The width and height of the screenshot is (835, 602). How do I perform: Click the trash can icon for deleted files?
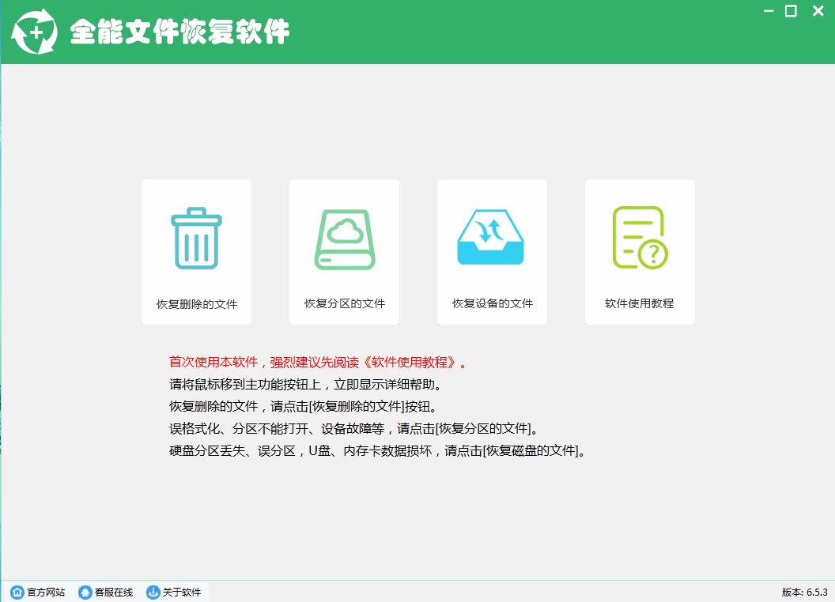[x=197, y=238]
